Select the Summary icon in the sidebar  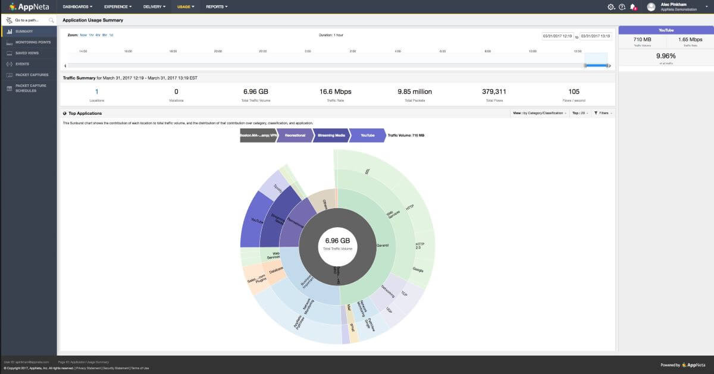(x=9, y=31)
